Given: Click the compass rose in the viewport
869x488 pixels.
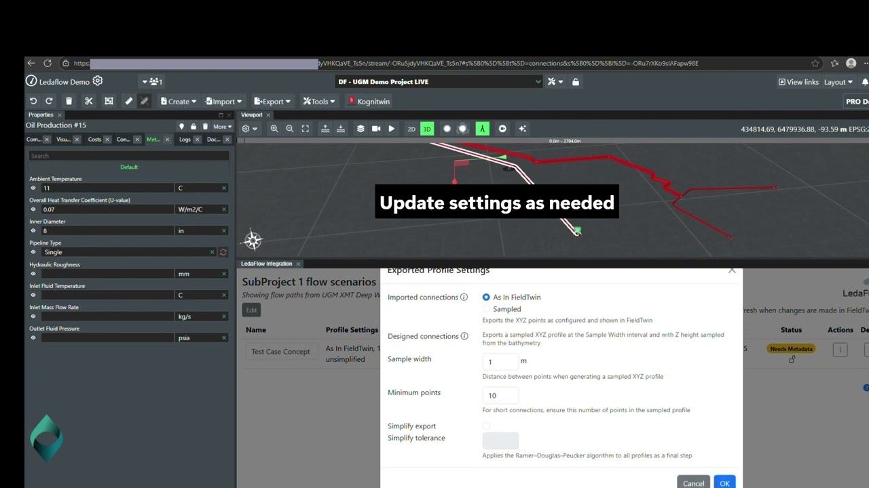Looking at the screenshot, I should 253,240.
